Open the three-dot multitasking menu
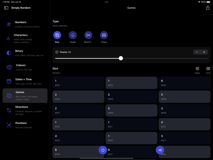The width and height of the screenshot is (213, 160). pyautogui.click(x=106, y=2)
